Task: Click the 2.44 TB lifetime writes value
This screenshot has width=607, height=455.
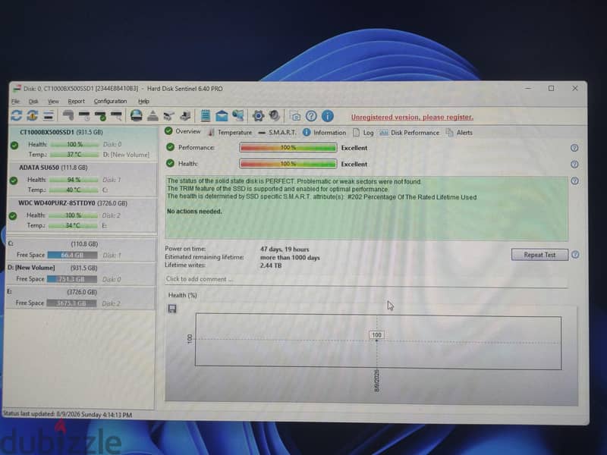Action: click(x=271, y=266)
